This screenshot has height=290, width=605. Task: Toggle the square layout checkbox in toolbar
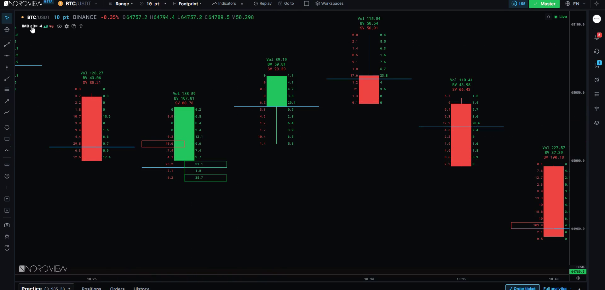pyautogui.click(x=307, y=3)
